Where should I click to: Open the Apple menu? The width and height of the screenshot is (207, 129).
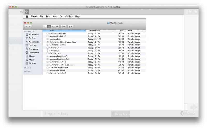pyautogui.click(x=27, y=17)
